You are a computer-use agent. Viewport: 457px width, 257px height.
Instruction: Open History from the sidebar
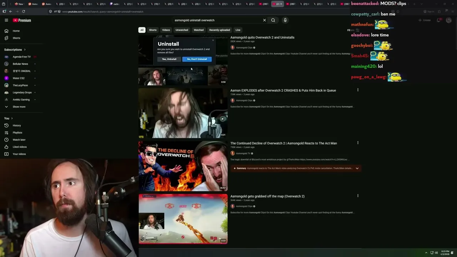(x=17, y=125)
